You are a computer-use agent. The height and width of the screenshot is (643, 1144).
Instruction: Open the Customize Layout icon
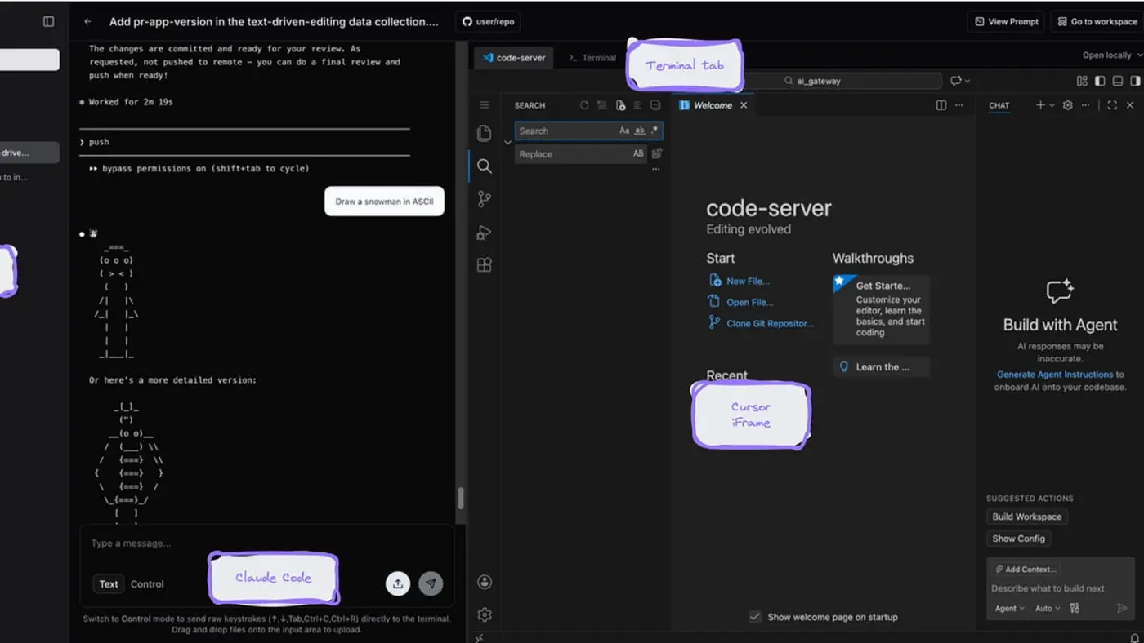[x=1080, y=81]
